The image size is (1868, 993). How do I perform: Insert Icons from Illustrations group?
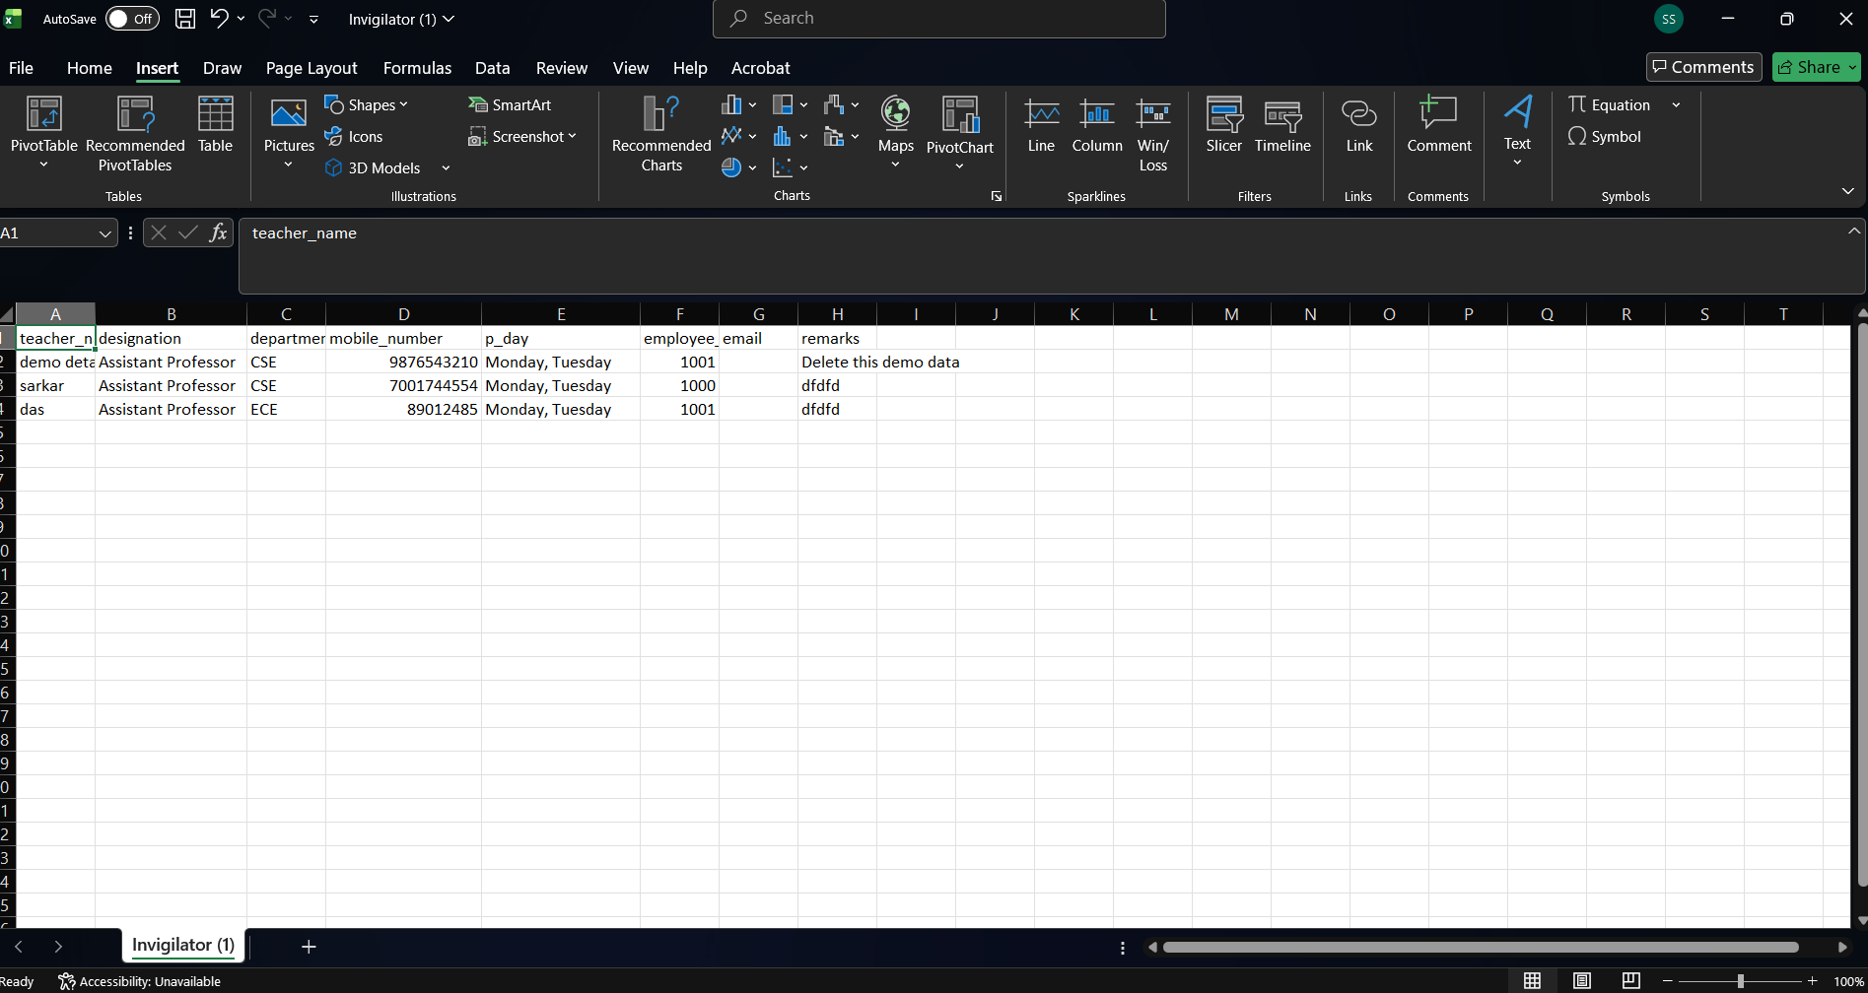(354, 137)
